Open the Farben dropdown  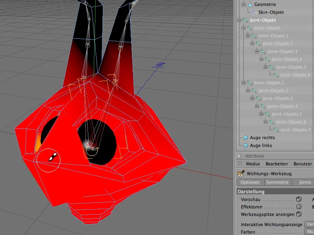click(x=309, y=232)
